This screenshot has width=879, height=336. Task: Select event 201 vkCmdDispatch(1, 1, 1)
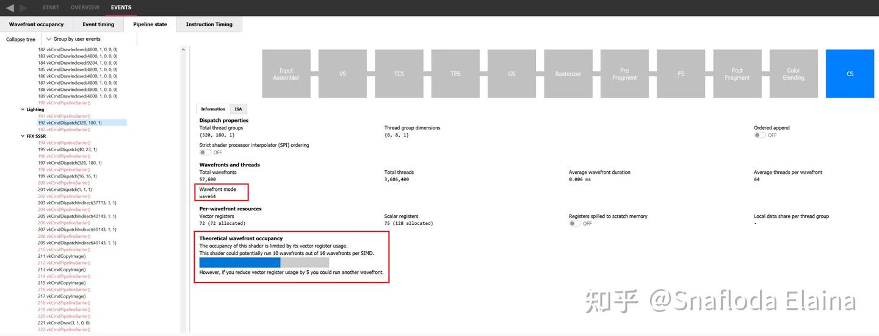65,190
